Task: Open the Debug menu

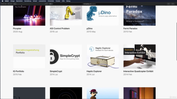Action: 68,1
